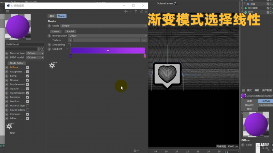Open the 模式 menu in attribute manager
273x153 pixels.
(249, 90)
